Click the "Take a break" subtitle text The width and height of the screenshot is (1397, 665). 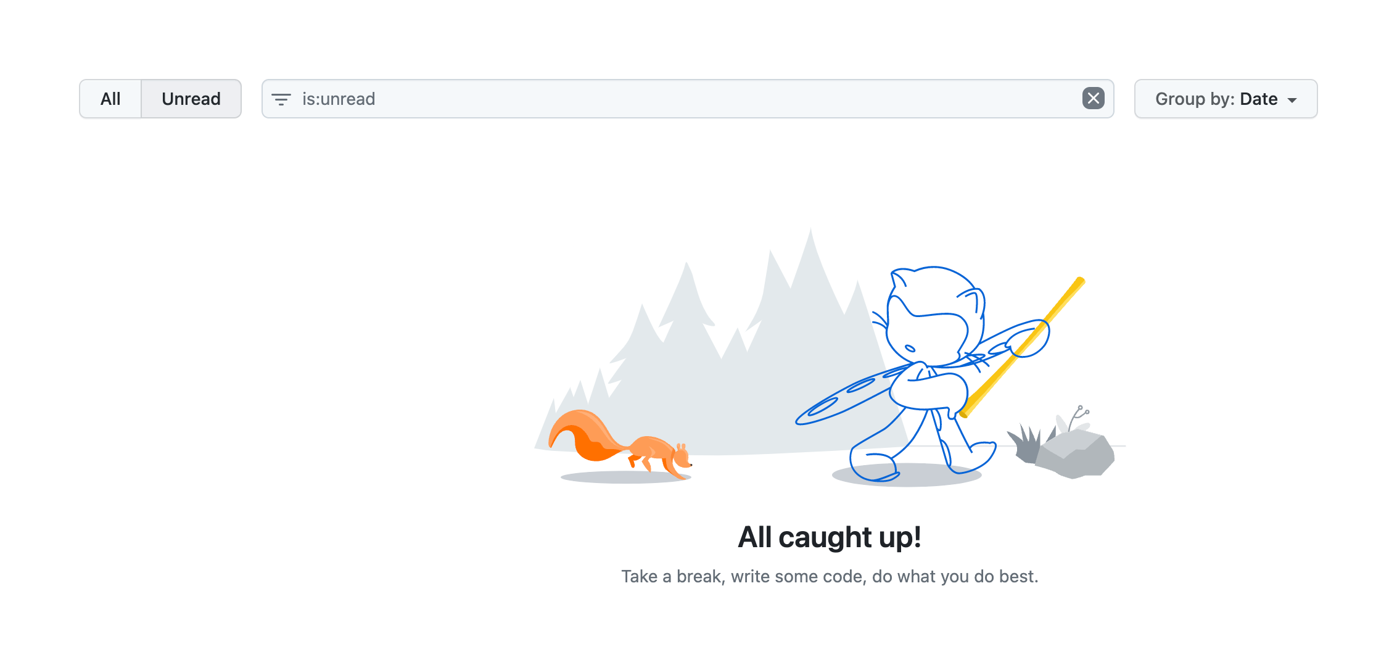pyautogui.click(x=830, y=576)
